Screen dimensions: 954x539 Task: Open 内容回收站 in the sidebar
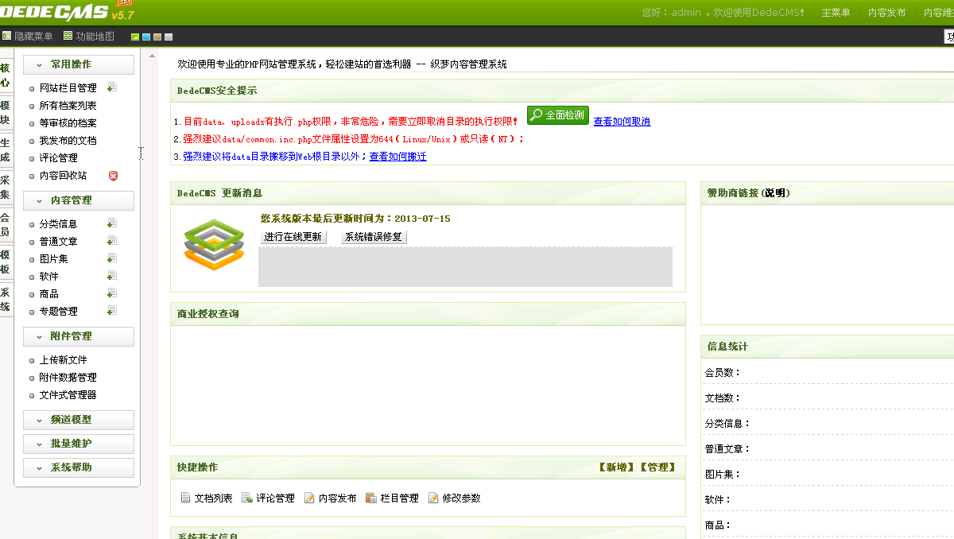point(63,176)
